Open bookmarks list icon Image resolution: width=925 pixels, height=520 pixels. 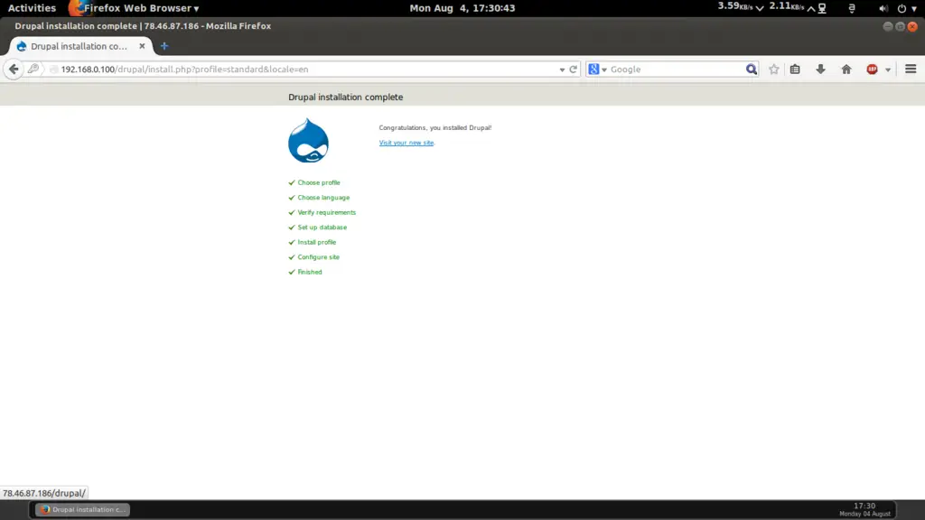coord(795,69)
